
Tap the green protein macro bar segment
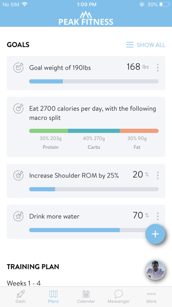point(48,131)
